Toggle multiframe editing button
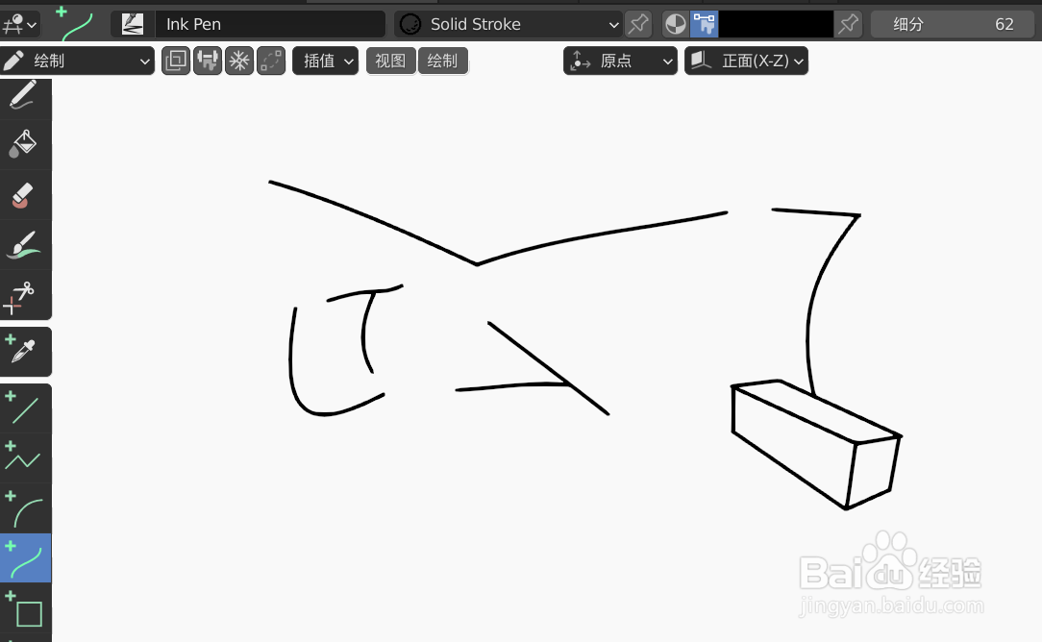This screenshot has width=1042, height=642. coord(176,61)
